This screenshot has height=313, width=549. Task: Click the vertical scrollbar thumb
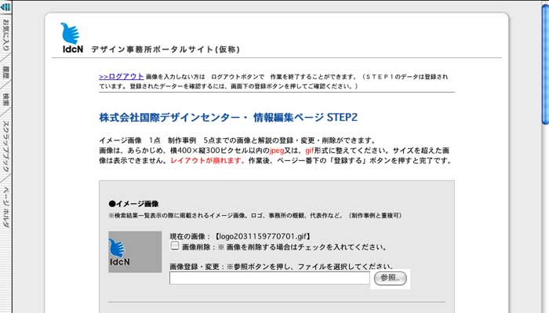click(x=545, y=65)
